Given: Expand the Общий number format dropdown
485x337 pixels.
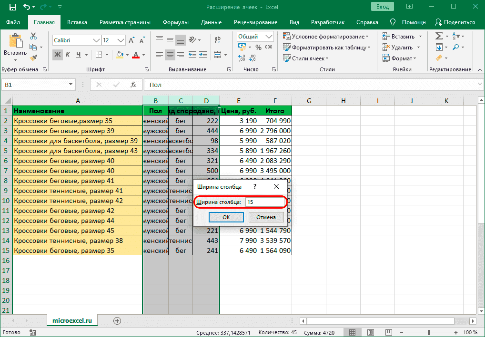Looking at the screenshot, I should pos(269,37).
